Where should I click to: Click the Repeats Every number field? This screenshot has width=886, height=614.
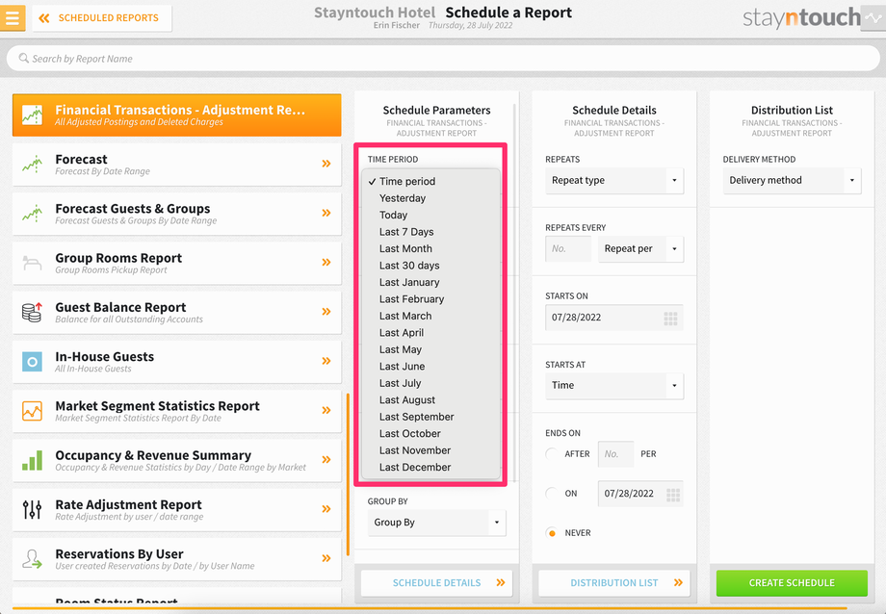tap(568, 248)
